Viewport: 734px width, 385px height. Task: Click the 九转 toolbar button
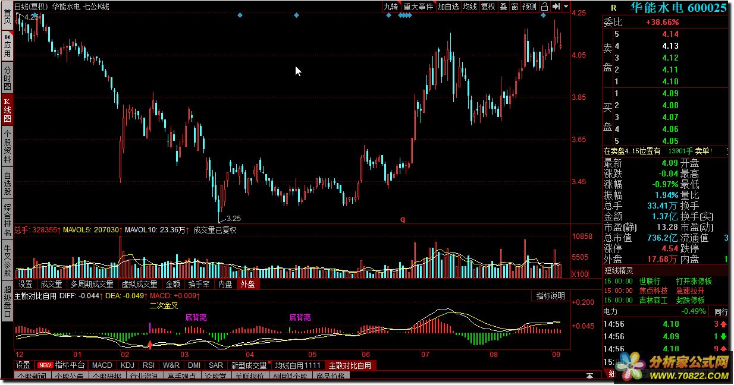tap(390, 7)
